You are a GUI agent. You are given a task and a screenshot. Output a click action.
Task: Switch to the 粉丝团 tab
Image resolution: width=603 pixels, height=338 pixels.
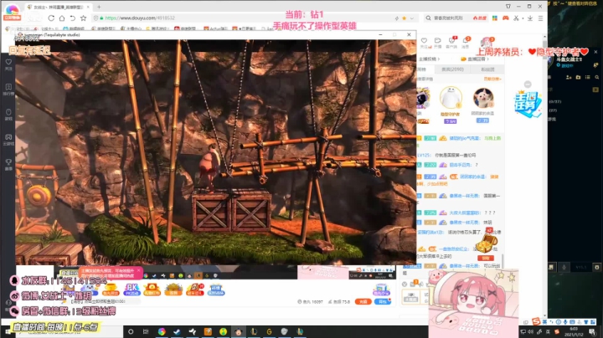[x=487, y=69]
